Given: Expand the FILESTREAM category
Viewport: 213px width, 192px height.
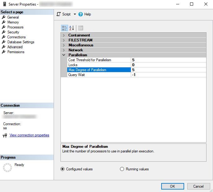Looking at the screenshot, I should (64, 40).
